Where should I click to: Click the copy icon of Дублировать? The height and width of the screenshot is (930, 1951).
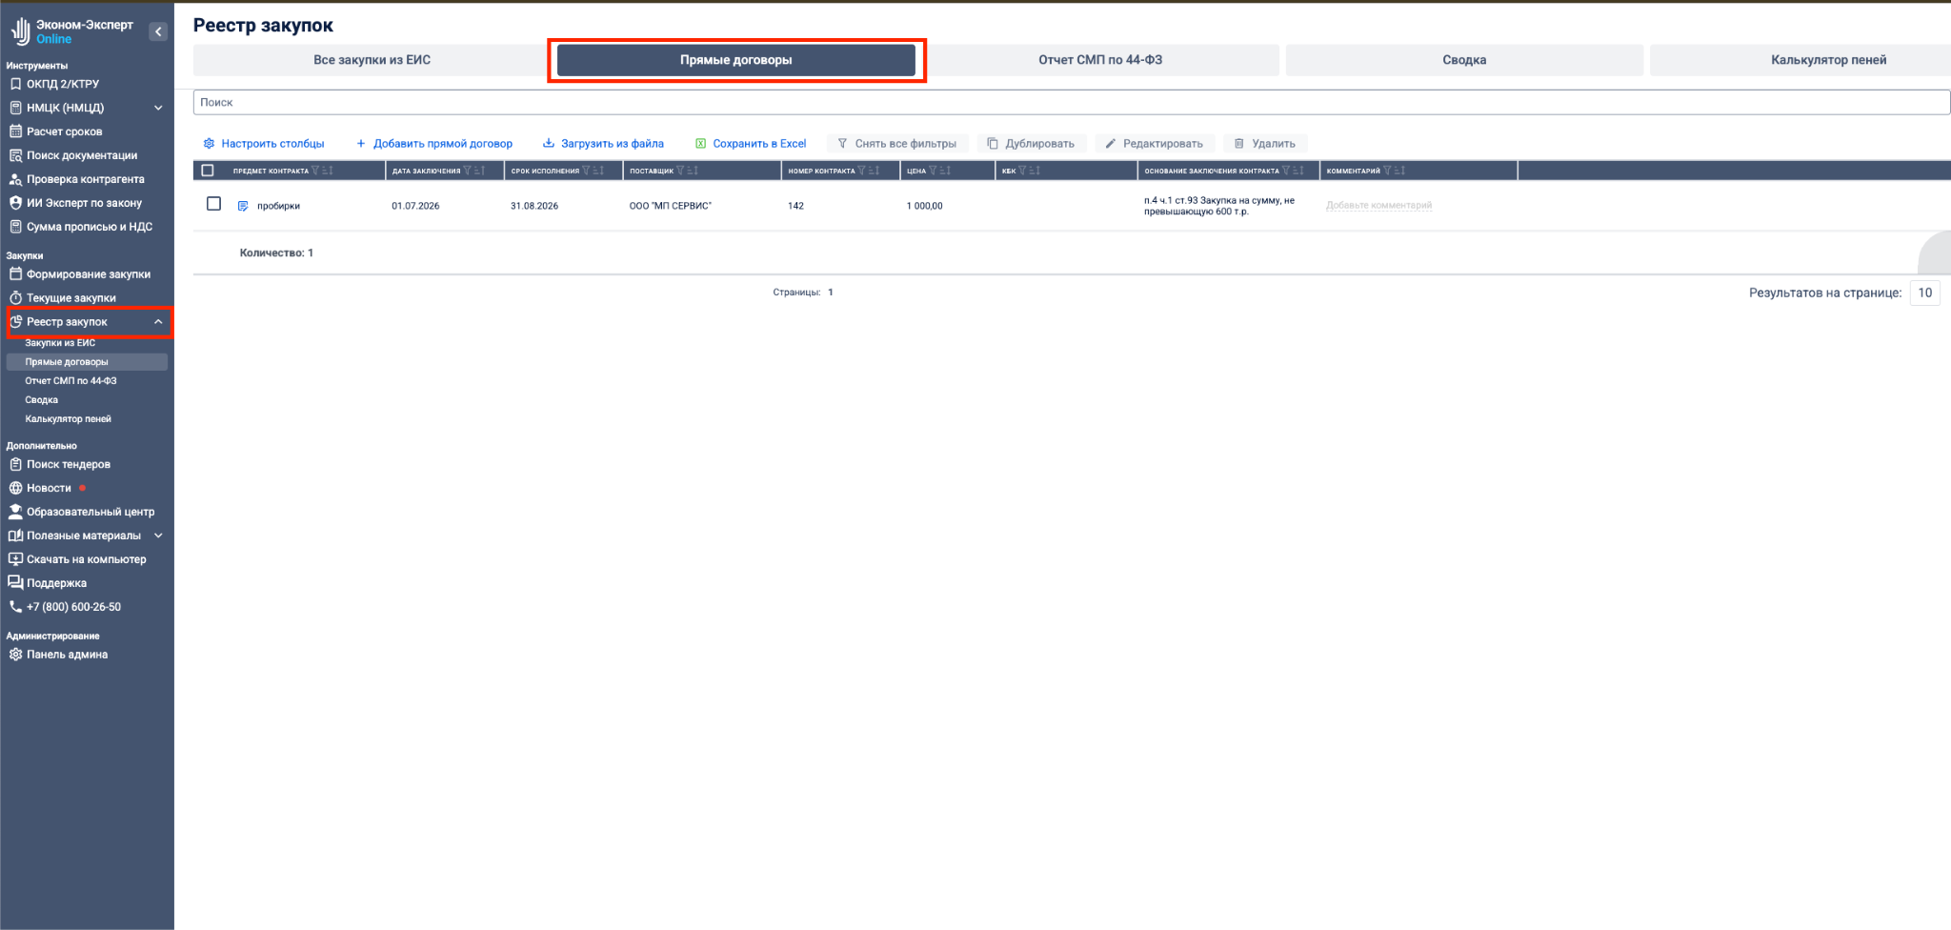992,144
